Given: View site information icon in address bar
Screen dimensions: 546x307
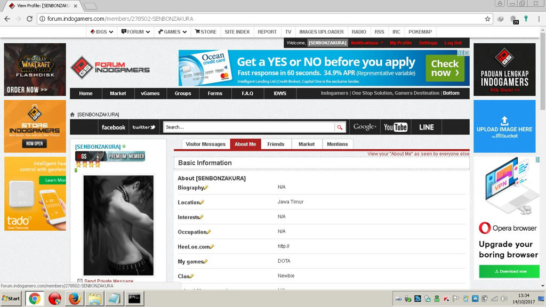Looking at the screenshot, I should (42, 19).
